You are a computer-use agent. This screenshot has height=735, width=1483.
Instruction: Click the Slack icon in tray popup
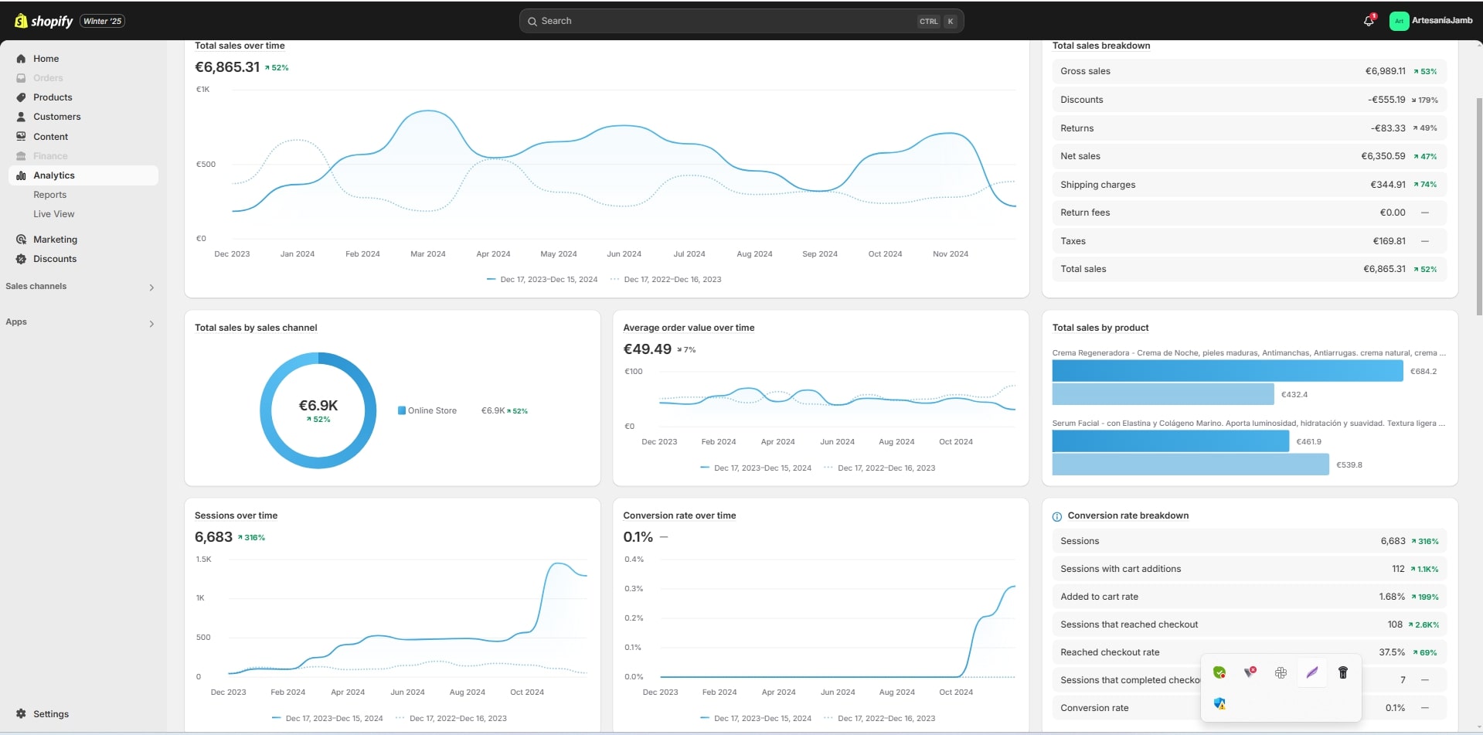[x=1281, y=673]
